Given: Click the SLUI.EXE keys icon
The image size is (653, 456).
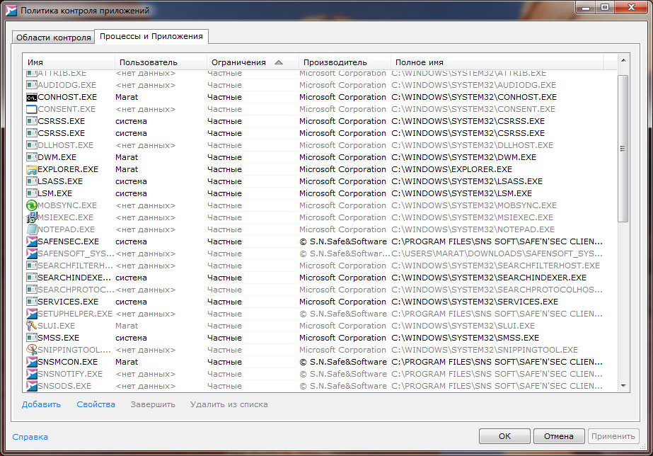Looking at the screenshot, I should coord(32,326).
